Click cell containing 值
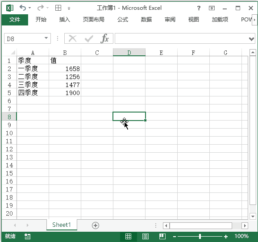258x242 pixels. 65,60
